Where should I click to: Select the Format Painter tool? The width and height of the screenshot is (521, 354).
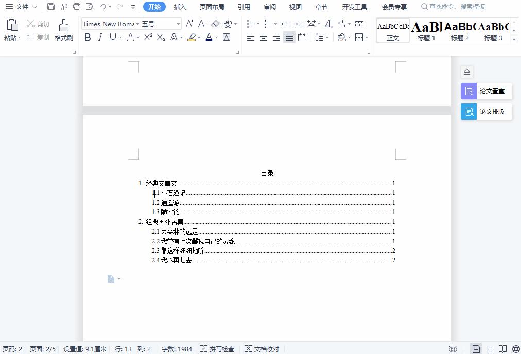click(x=63, y=30)
